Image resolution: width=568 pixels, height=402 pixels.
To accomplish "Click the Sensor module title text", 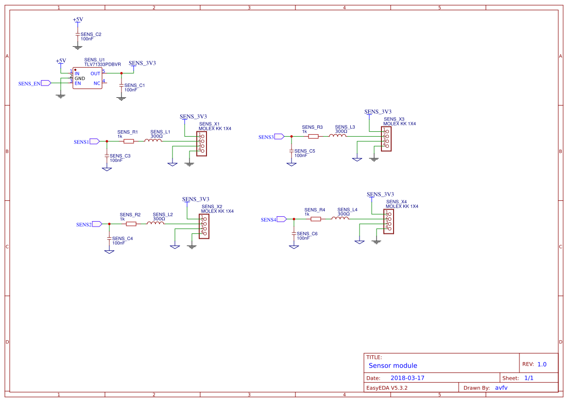I will [393, 366].
